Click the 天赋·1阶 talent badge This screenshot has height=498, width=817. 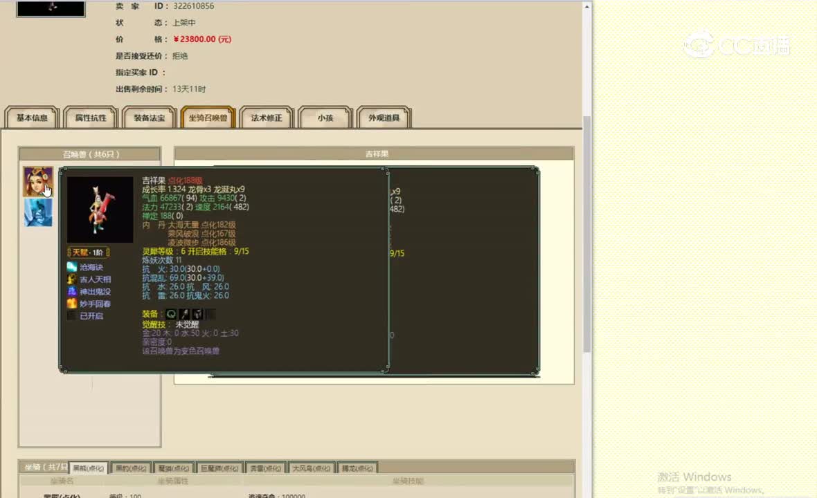point(88,252)
